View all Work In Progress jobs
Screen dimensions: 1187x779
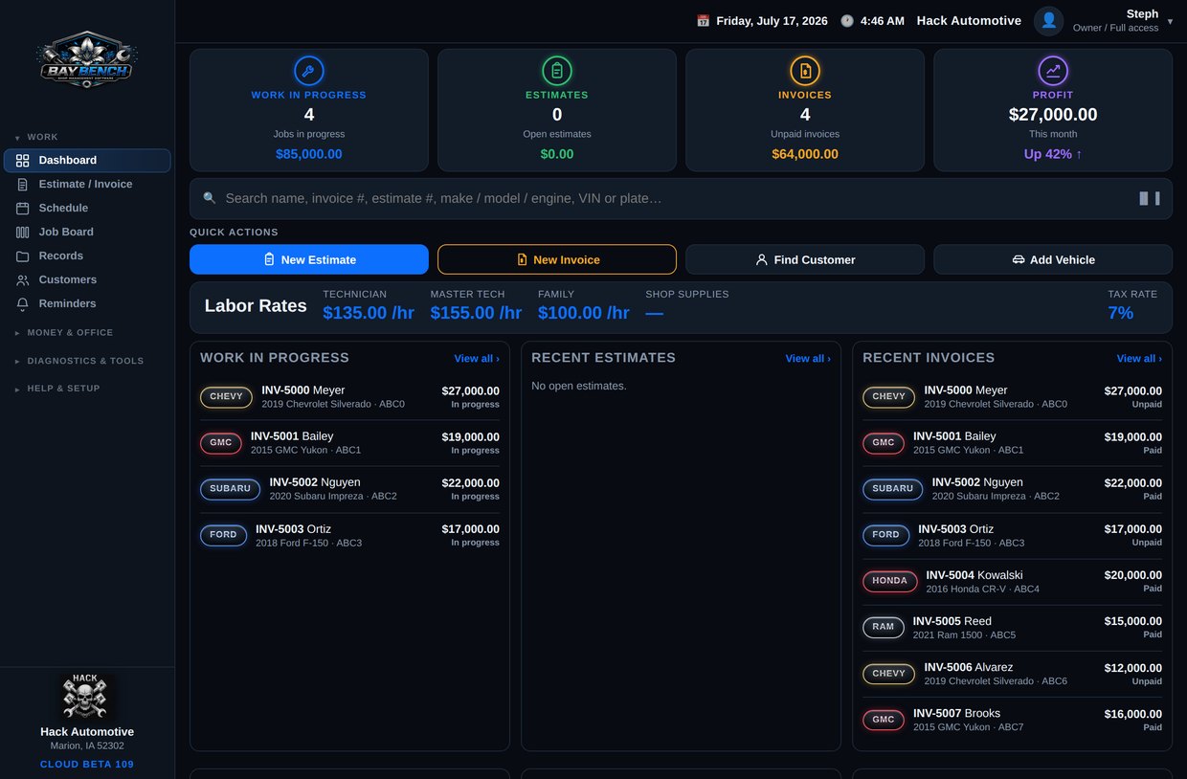(477, 359)
